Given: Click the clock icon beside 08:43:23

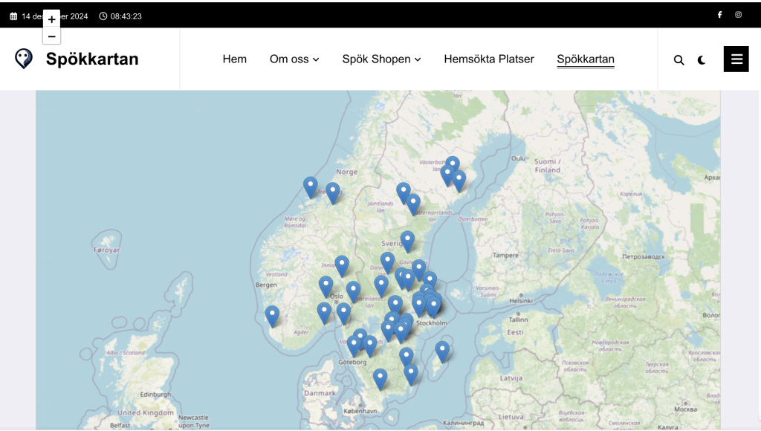Looking at the screenshot, I should (x=103, y=16).
